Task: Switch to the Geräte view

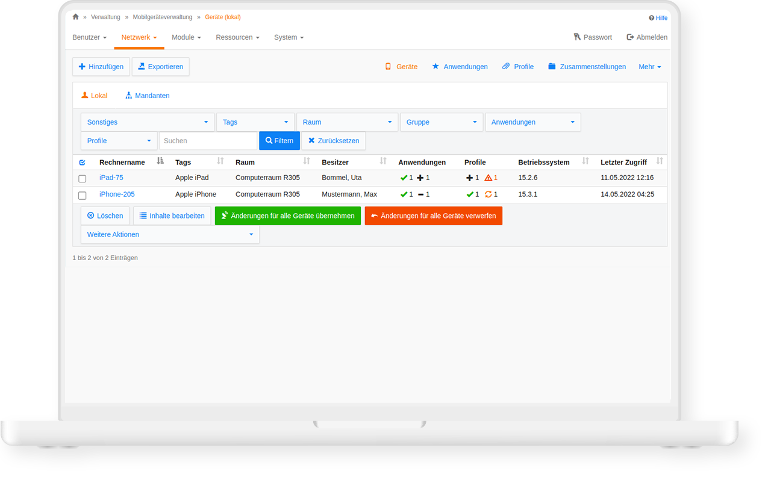Action: coord(401,67)
